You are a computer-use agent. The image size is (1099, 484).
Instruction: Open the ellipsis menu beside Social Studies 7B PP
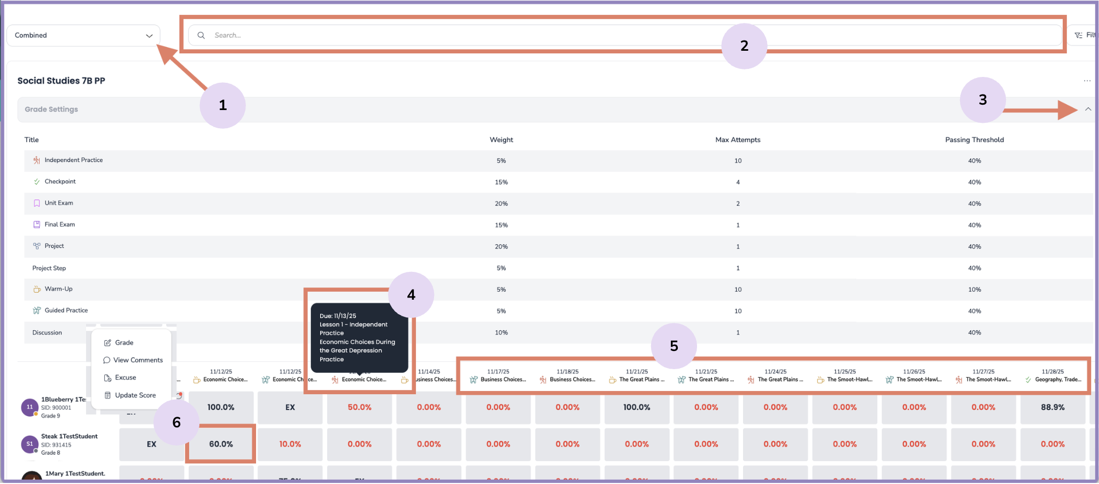click(1087, 81)
